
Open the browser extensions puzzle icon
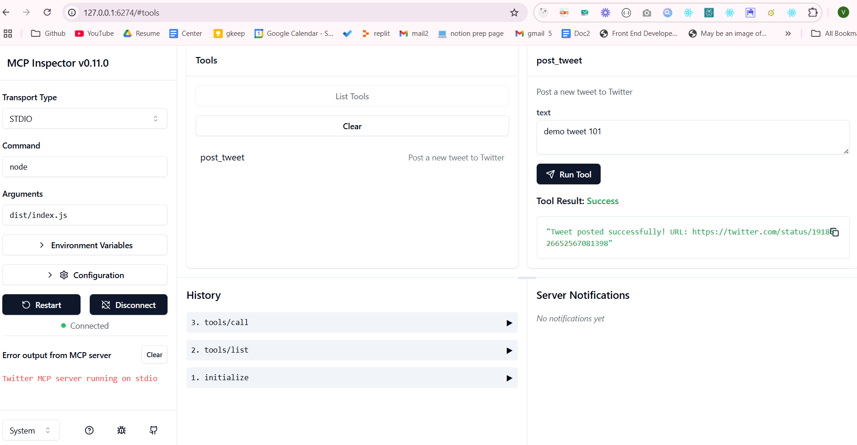pyautogui.click(x=813, y=13)
